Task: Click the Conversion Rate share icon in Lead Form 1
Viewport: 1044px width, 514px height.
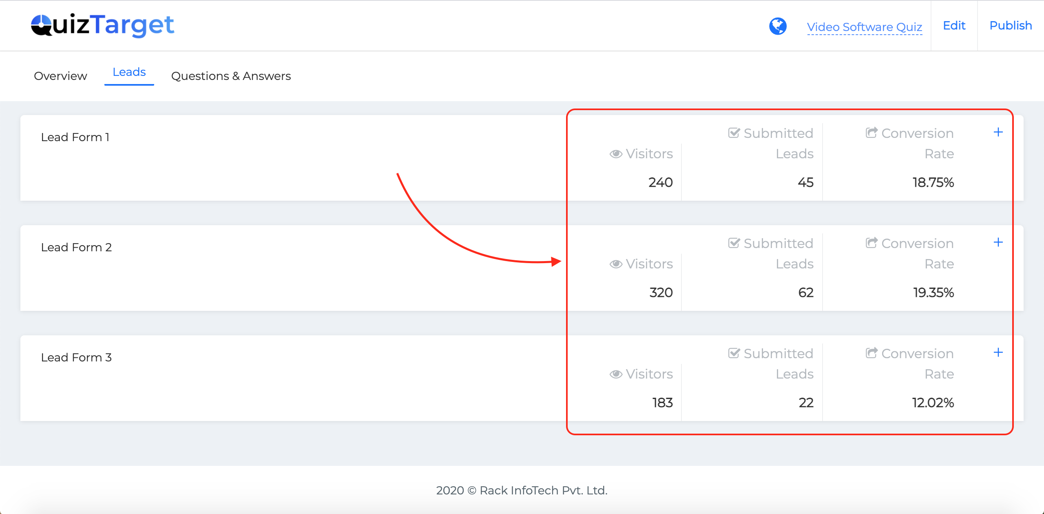Action: 871,133
